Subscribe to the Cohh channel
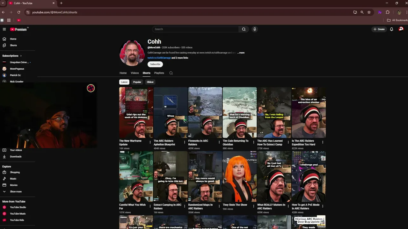Viewport: 408px width, 229px height. tap(155, 64)
